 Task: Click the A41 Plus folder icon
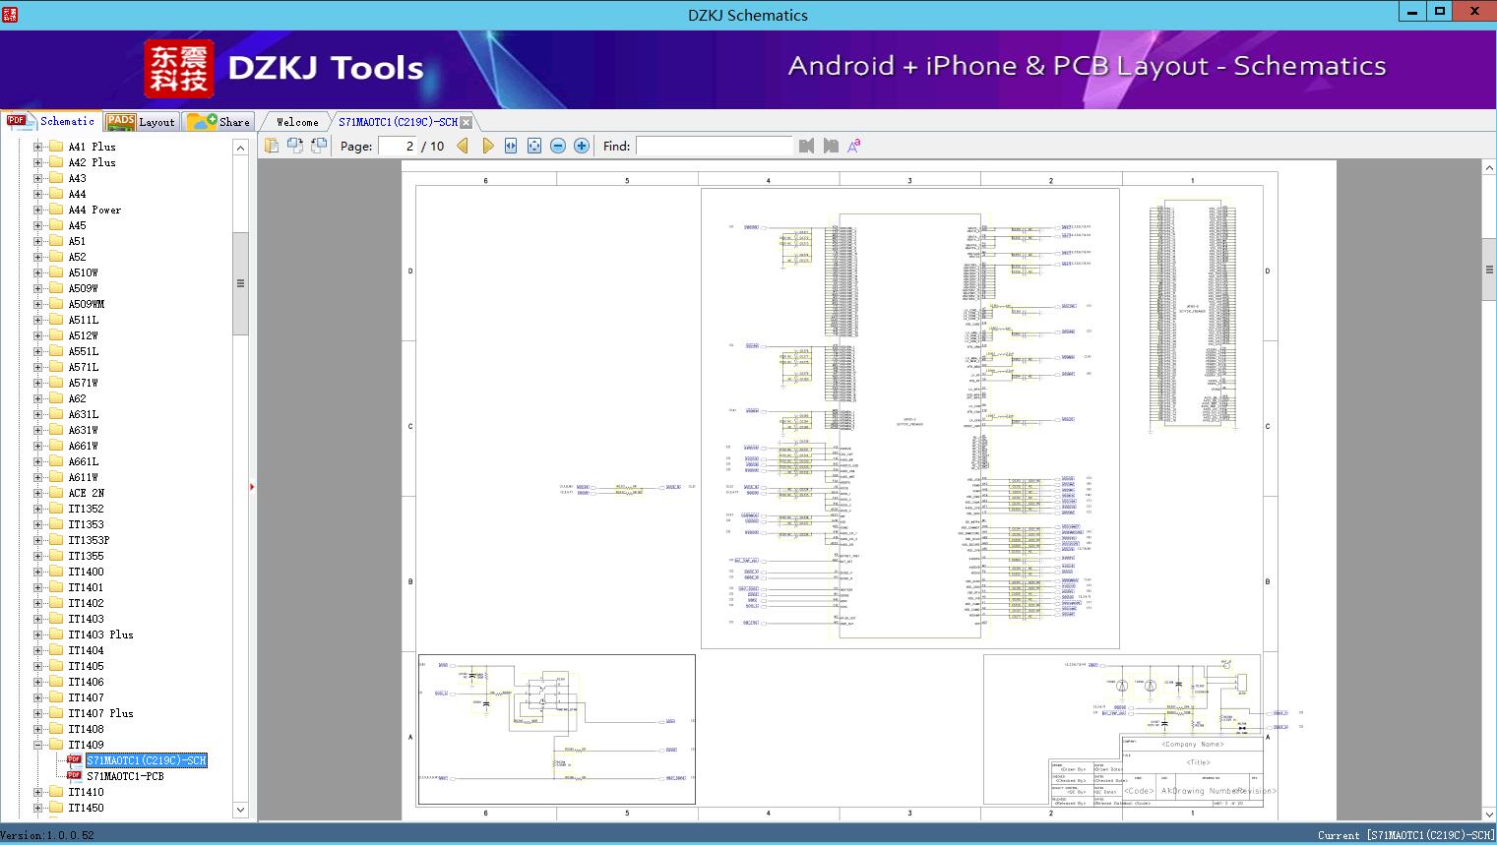(x=56, y=147)
